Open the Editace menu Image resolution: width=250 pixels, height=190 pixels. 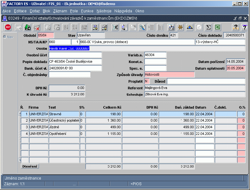point(20,11)
